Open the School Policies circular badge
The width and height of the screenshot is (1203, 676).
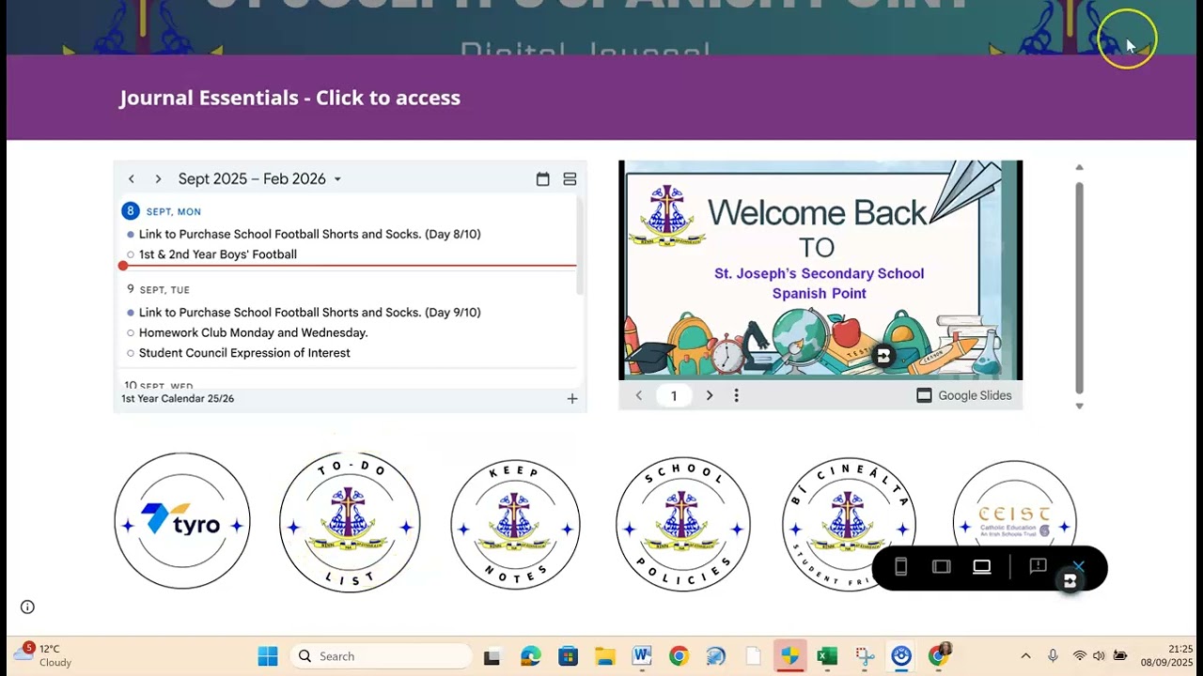tap(683, 524)
